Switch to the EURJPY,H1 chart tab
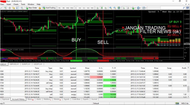 pyautogui.click(x=26, y=64)
